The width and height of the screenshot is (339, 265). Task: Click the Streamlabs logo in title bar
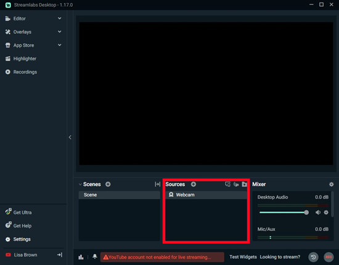(8, 5)
